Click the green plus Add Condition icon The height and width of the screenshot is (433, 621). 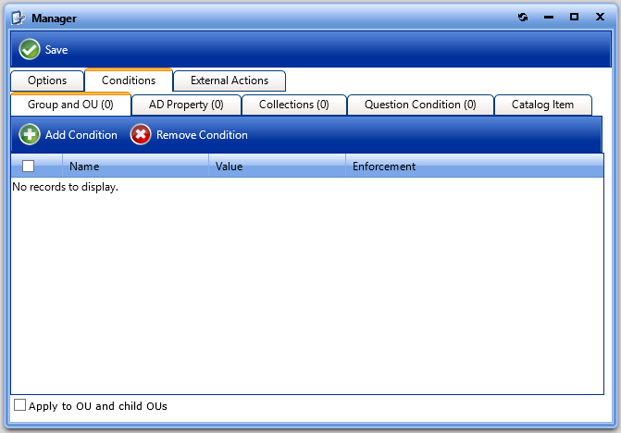30,135
